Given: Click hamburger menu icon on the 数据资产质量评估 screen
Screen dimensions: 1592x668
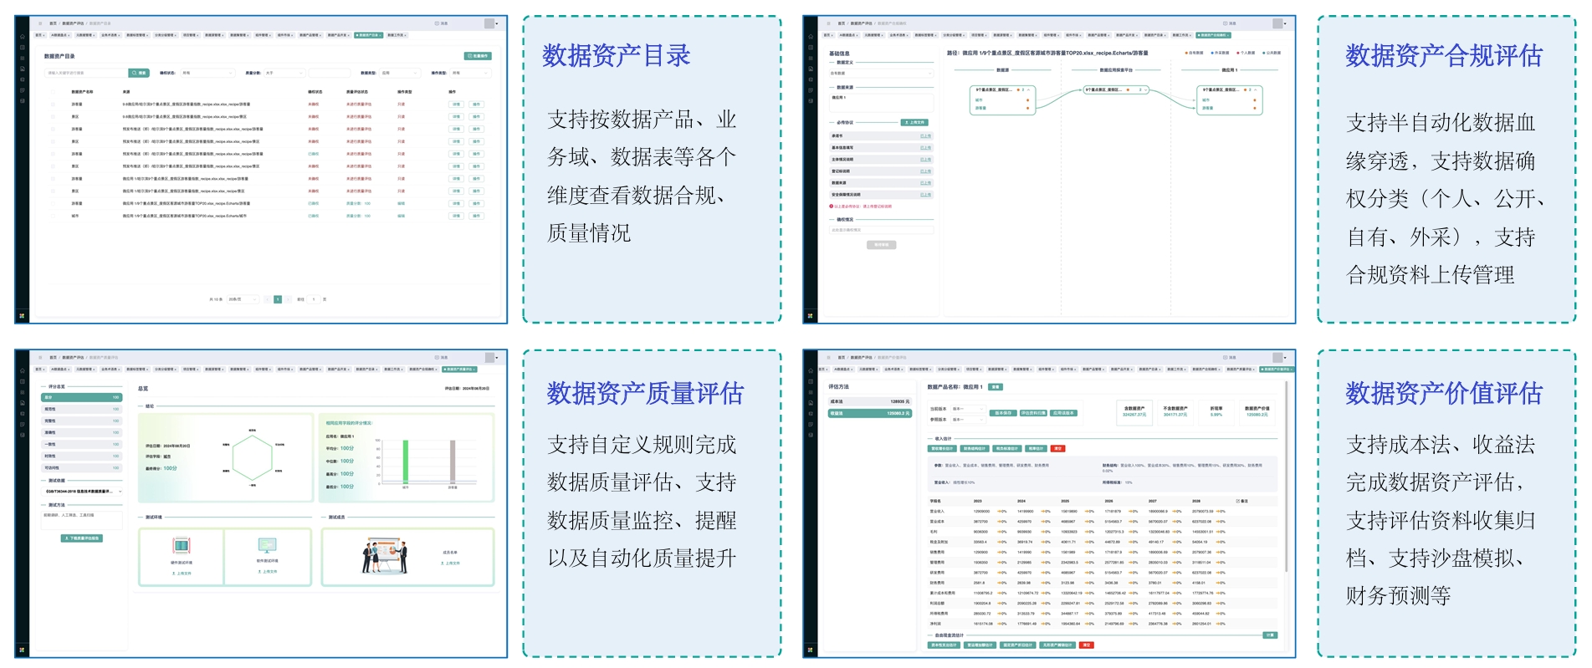Looking at the screenshot, I should pos(40,358).
